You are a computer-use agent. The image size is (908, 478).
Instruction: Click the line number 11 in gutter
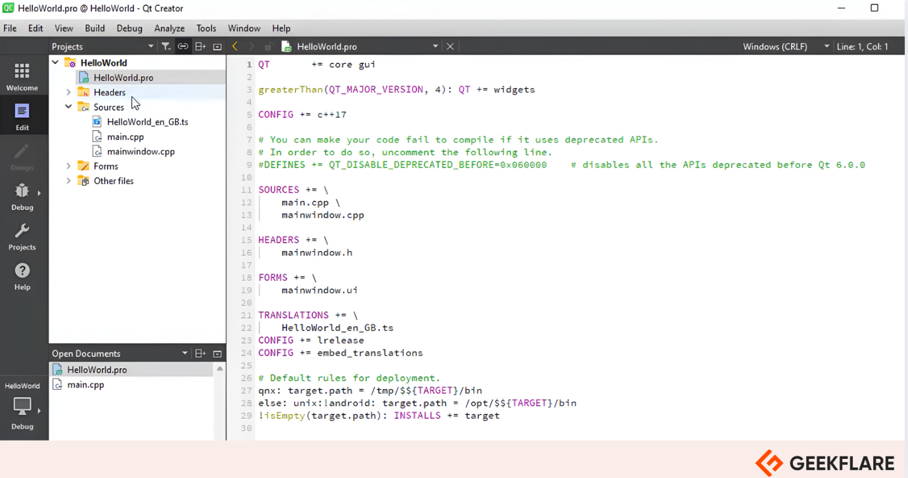click(x=247, y=190)
